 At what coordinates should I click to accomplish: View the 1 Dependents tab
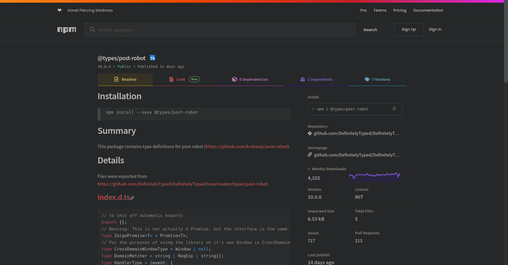pos(316,79)
